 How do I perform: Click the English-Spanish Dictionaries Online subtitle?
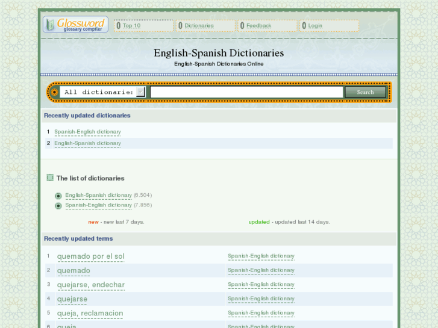click(x=219, y=64)
